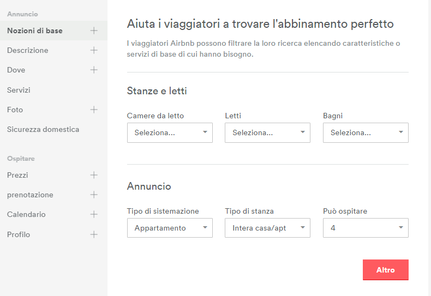431x296 pixels.
Task: Click the plus icon next to Profilo
Action: tap(94, 234)
